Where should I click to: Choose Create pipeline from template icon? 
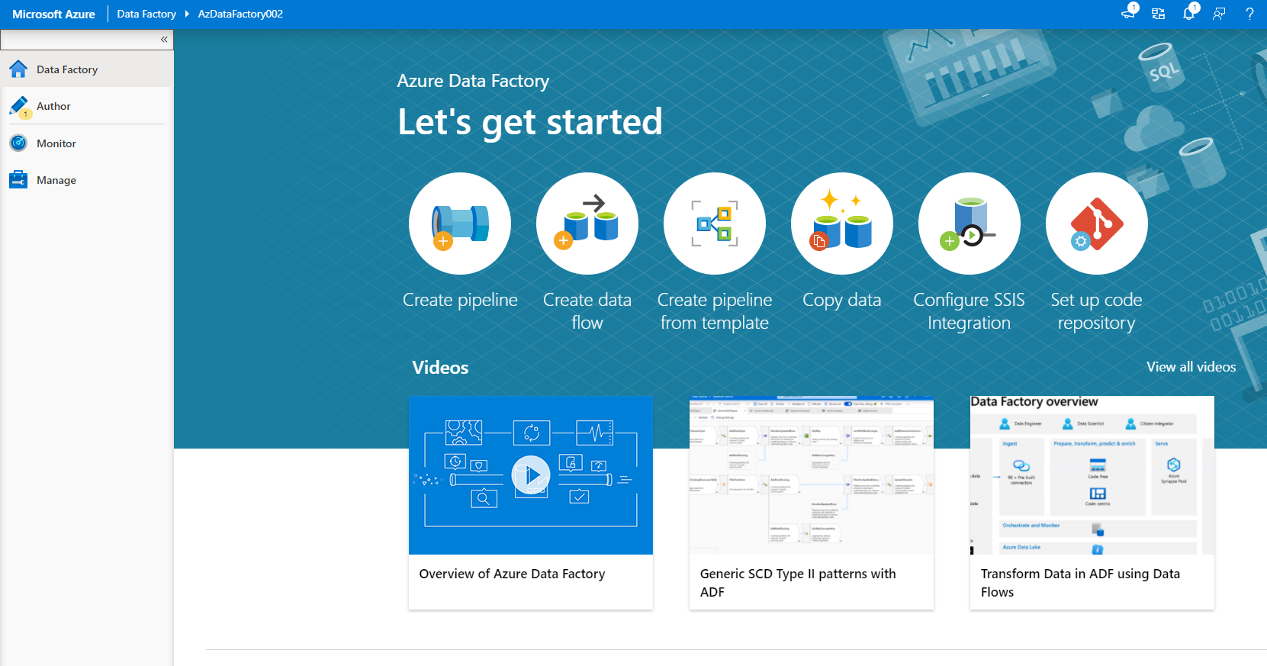tap(715, 224)
